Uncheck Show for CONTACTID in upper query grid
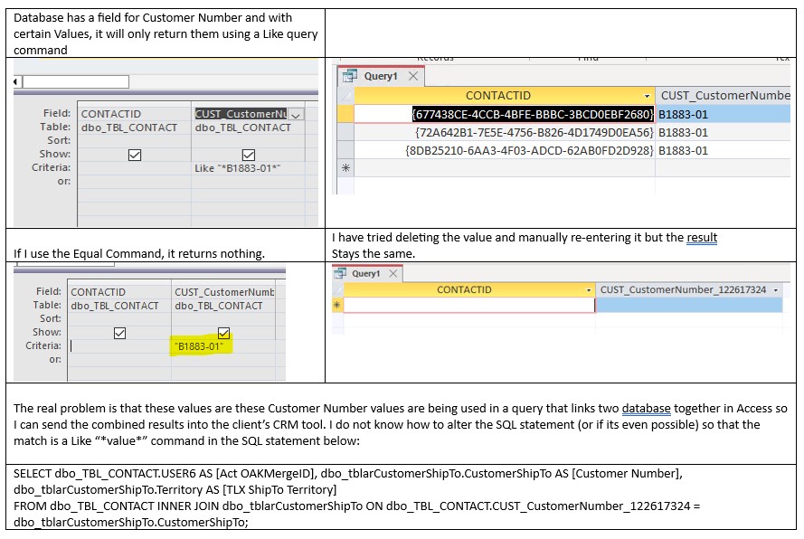Screen dimensions: 804x539 pyautogui.click(x=135, y=155)
